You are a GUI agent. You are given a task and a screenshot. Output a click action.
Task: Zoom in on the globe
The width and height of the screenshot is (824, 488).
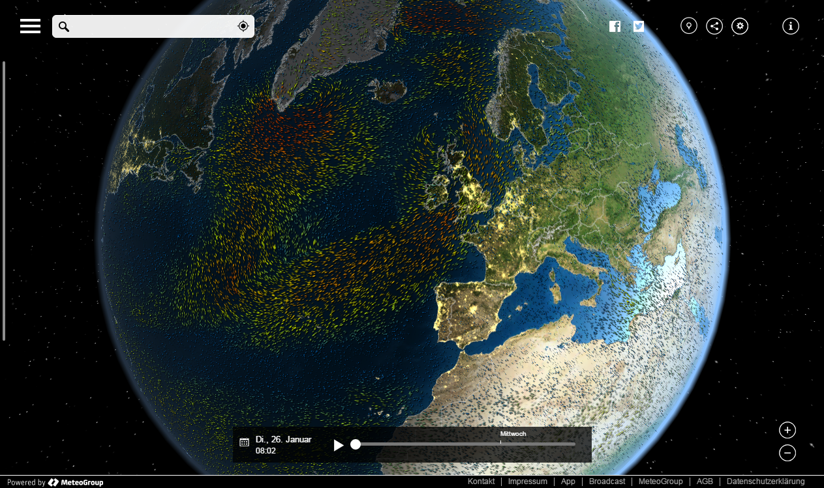point(787,430)
